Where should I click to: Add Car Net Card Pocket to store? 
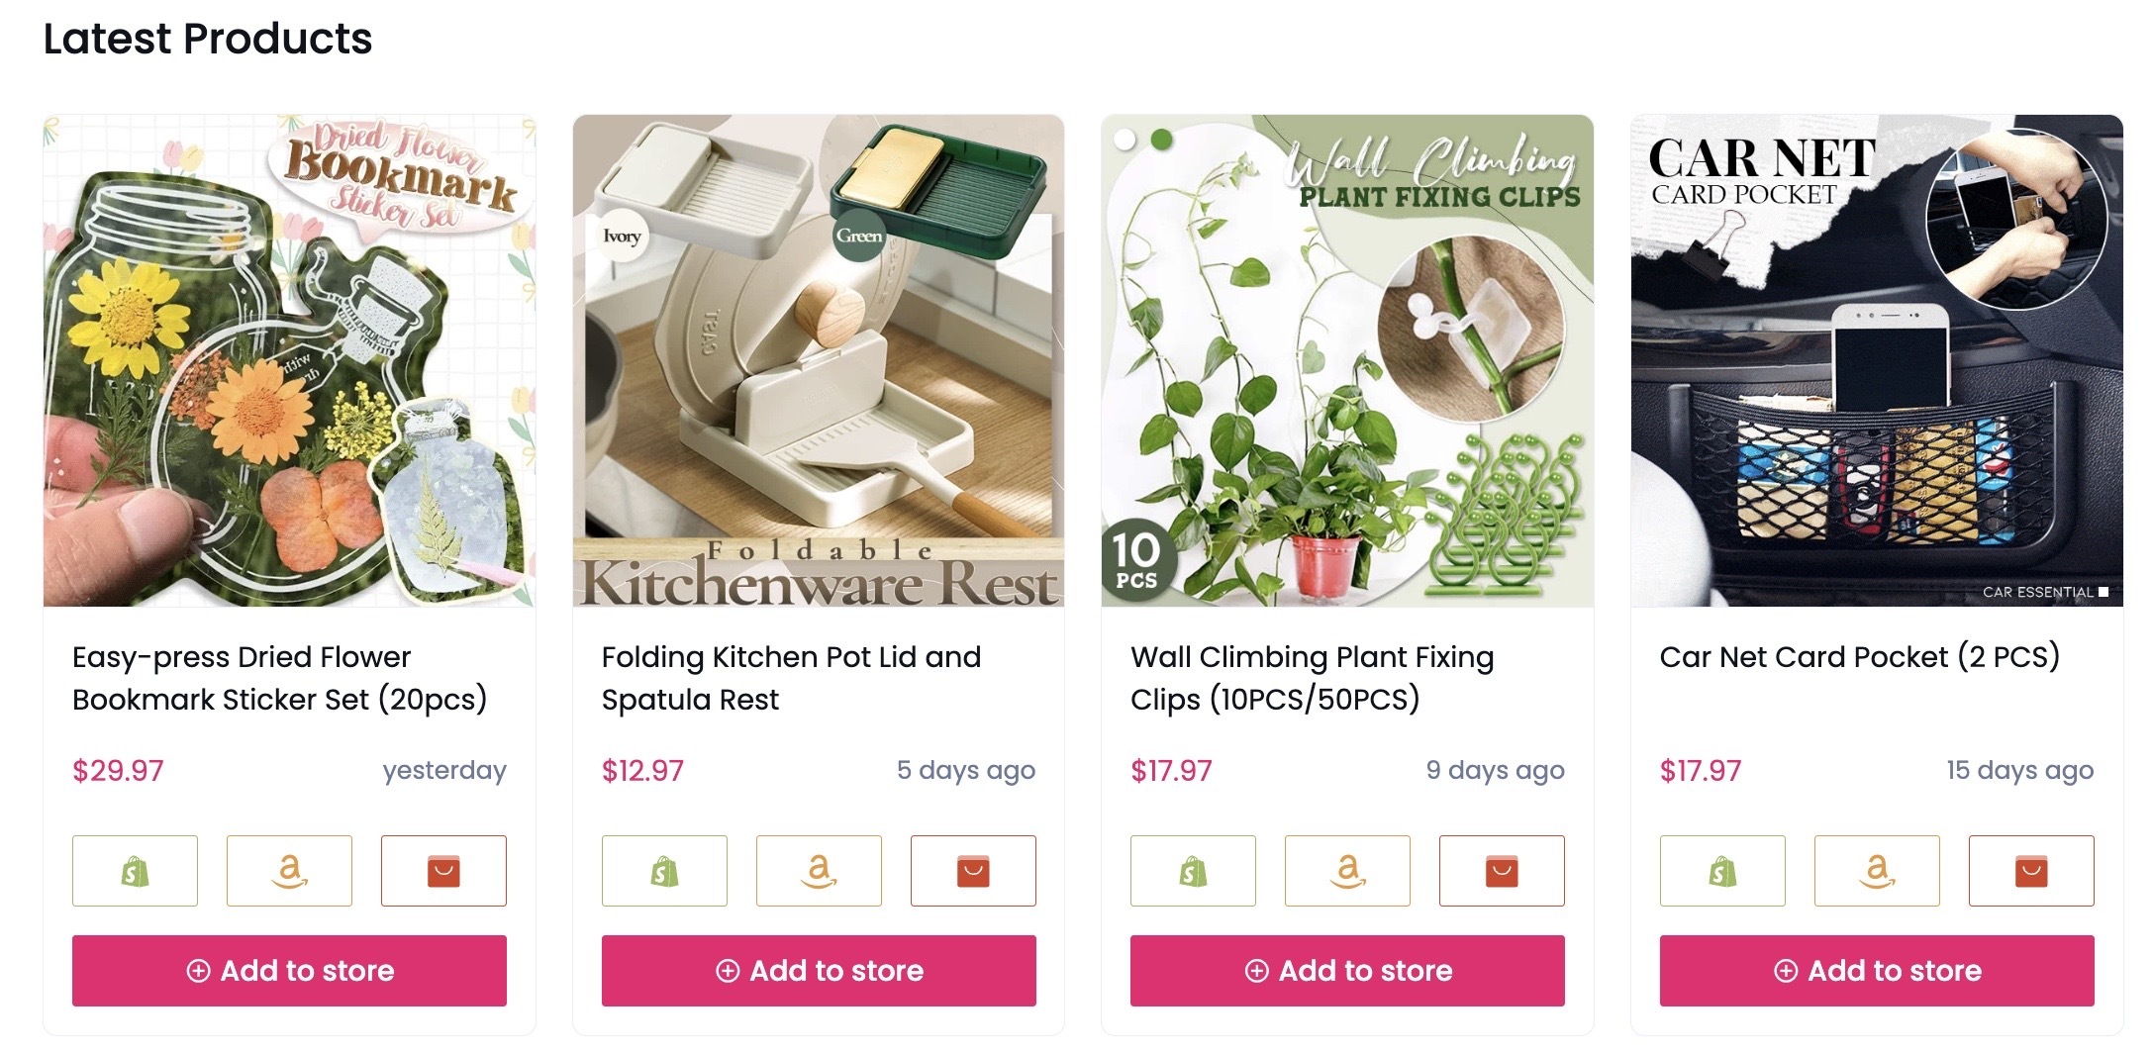1877,971
